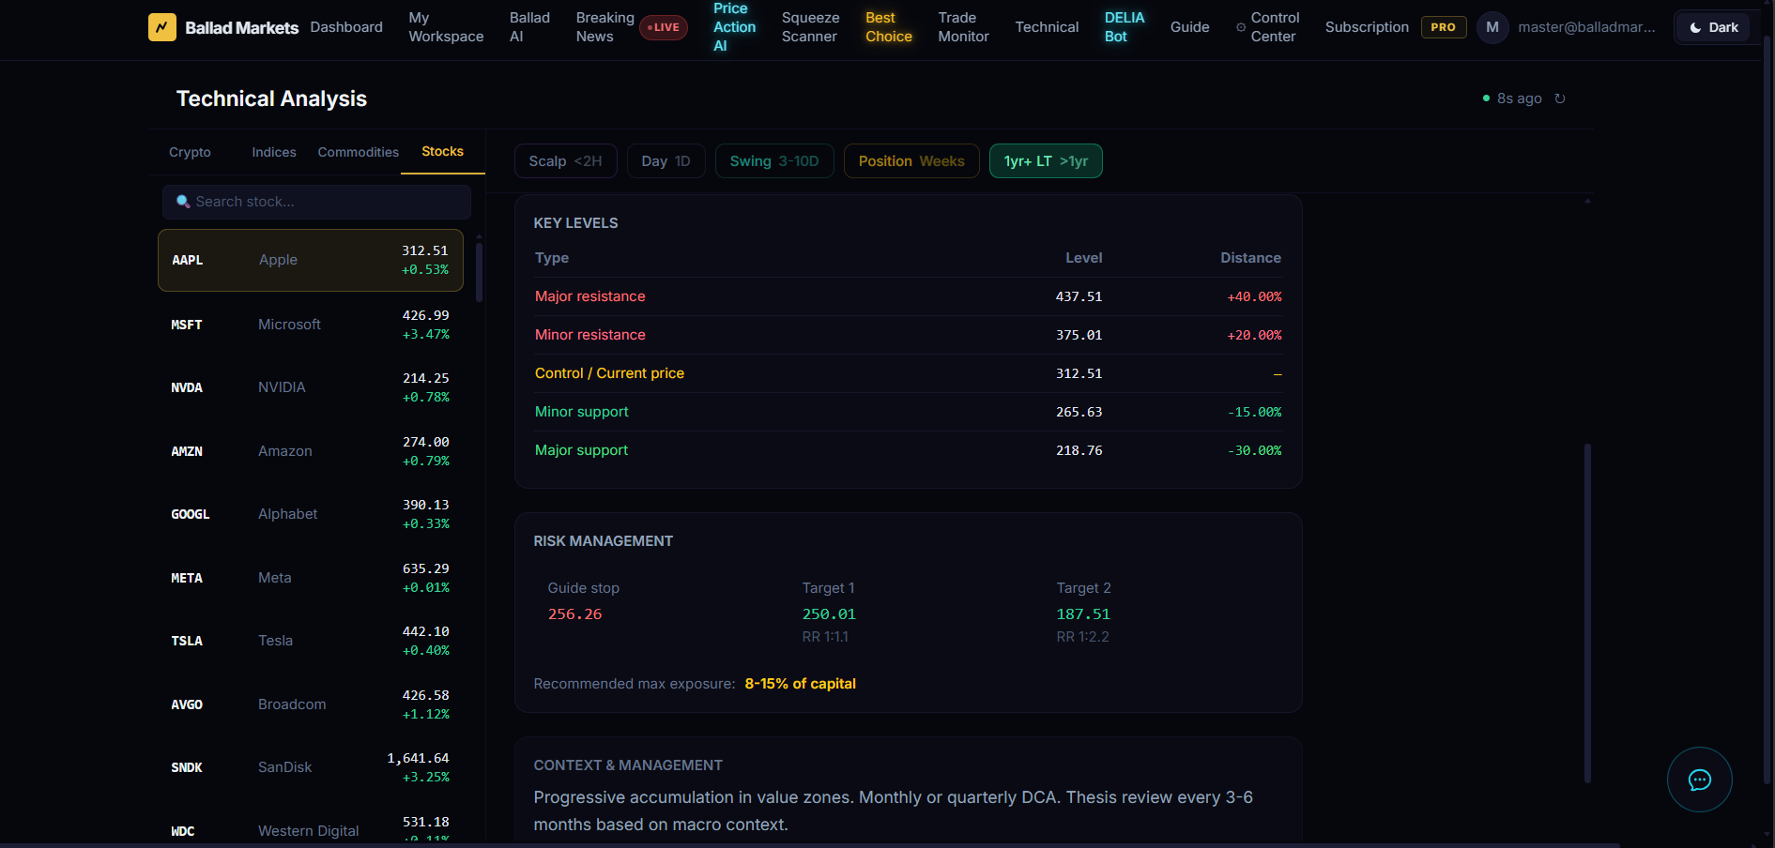The image size is (1775, 848).
Task: Select Swing 3-10D timeframe
Action: coord(774,161)
